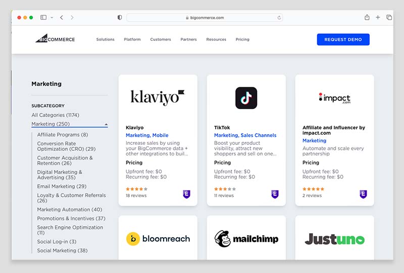Select Affiliate Programs (8)
This screenshot has width=404, height=273.
63,135
